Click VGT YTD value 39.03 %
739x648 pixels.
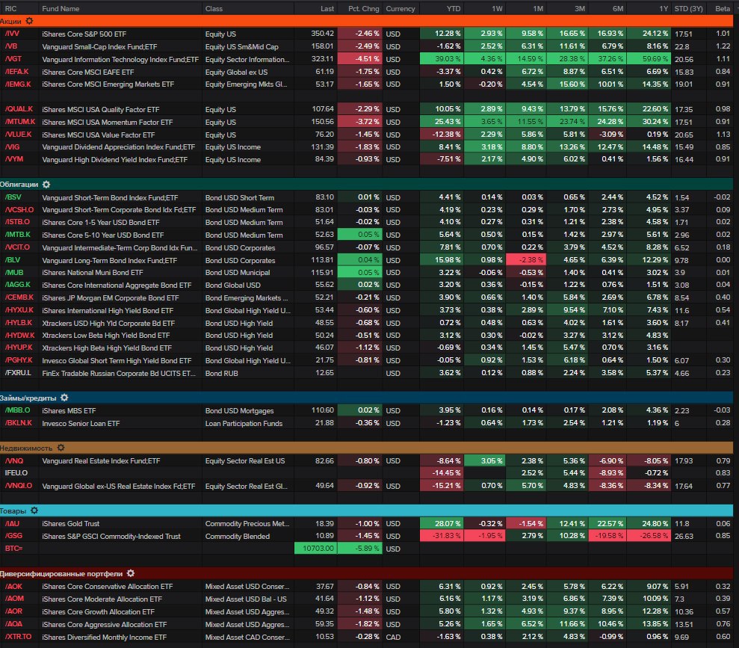point(442,59)
